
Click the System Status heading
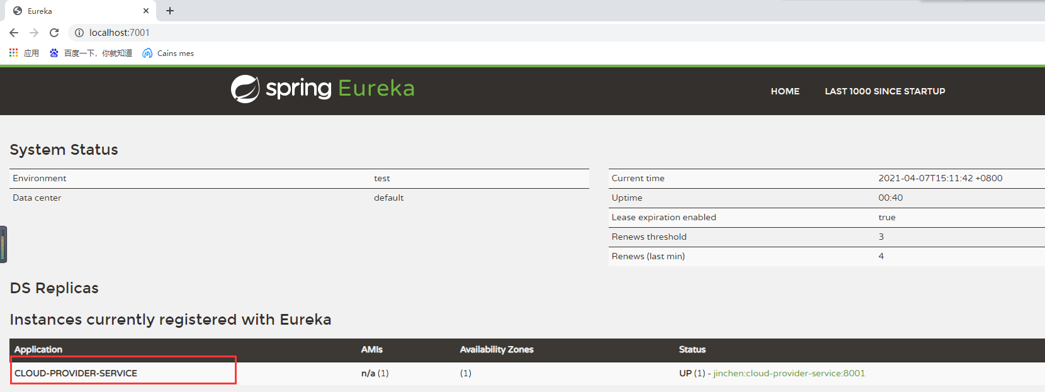64,150
